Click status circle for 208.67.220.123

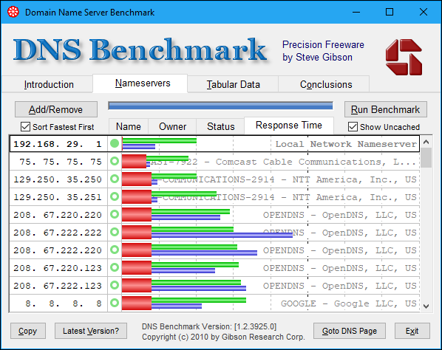[115, 267]
